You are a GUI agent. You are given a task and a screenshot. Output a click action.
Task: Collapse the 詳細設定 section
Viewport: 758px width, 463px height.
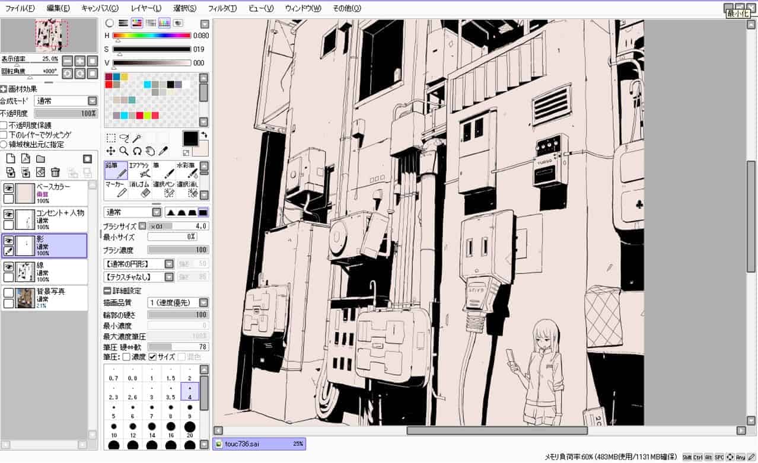pyautogui.click(x=107, y=291)
